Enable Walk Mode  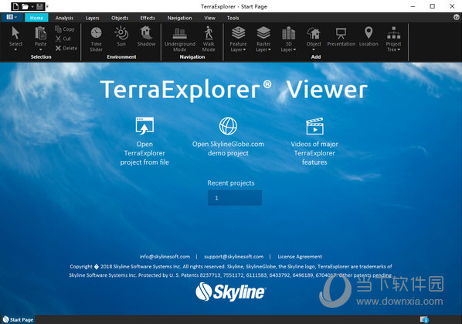(x=209, y=39)
